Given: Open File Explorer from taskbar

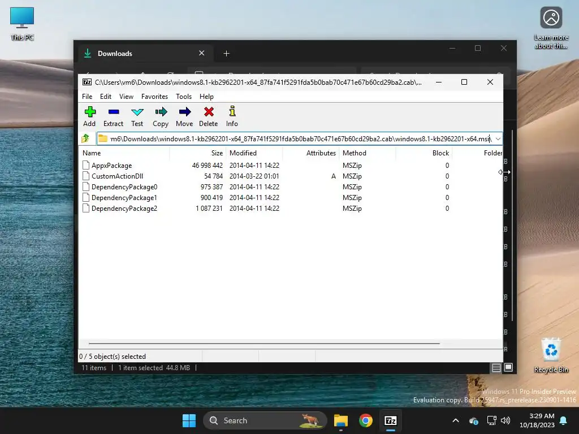Looking at the screenshot, I should [x=341, y=420].
